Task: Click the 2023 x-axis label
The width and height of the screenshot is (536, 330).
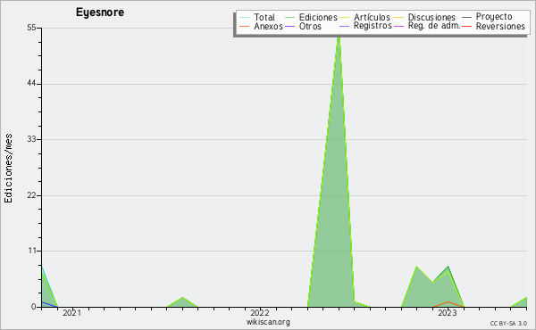Action: coord(448,312)
